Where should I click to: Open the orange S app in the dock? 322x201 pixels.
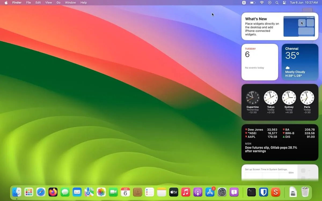pos(276,192)
